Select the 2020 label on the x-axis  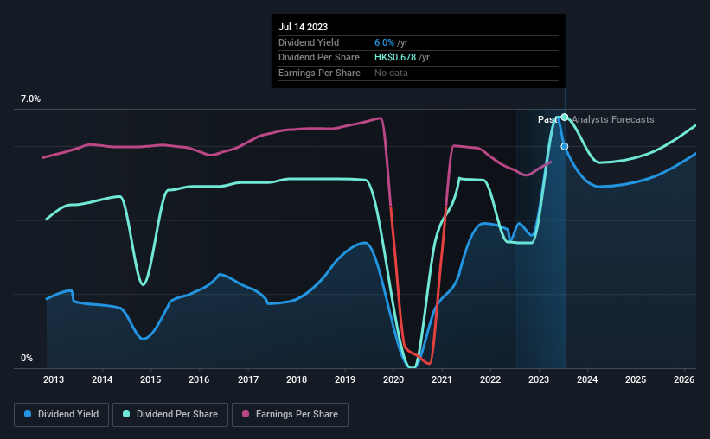[393, 379]
